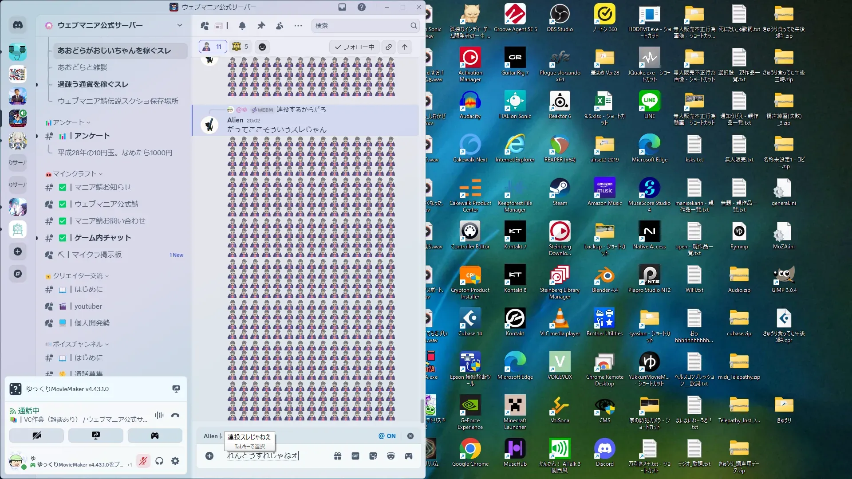Viewport: 852px width, 479px height.
Task: Open the Discord inbox
Action: click(342, 7)
